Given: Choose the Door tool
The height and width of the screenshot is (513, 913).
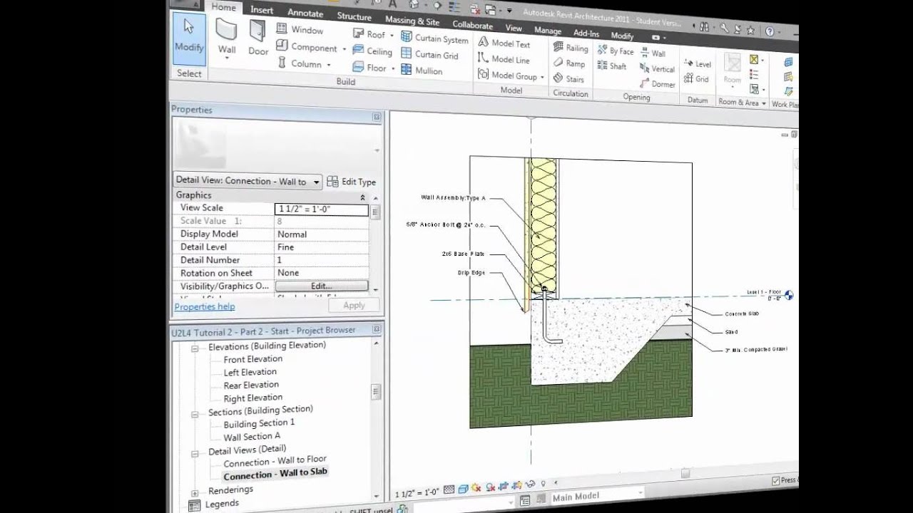Looking at the screenshot, I should [x=257, y=38].
